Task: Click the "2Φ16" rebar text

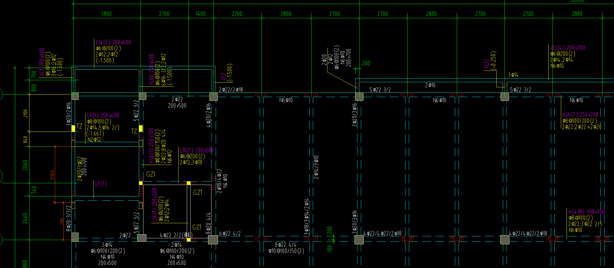Action: pos(430,85)
